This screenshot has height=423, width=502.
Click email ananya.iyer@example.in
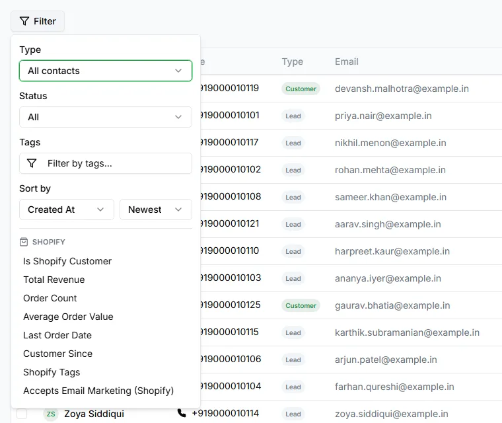coord(388,278)
